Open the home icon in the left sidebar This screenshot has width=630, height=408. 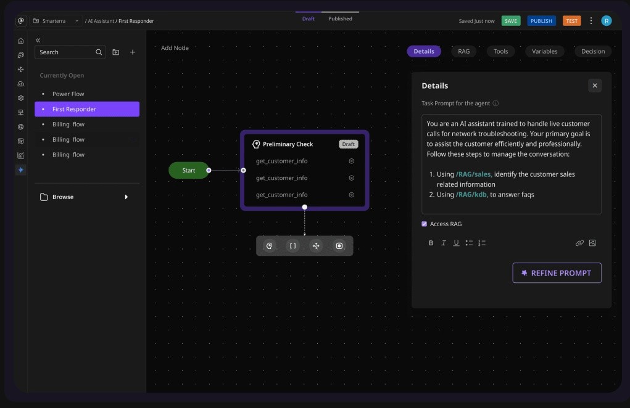click(x=21, y=41)
